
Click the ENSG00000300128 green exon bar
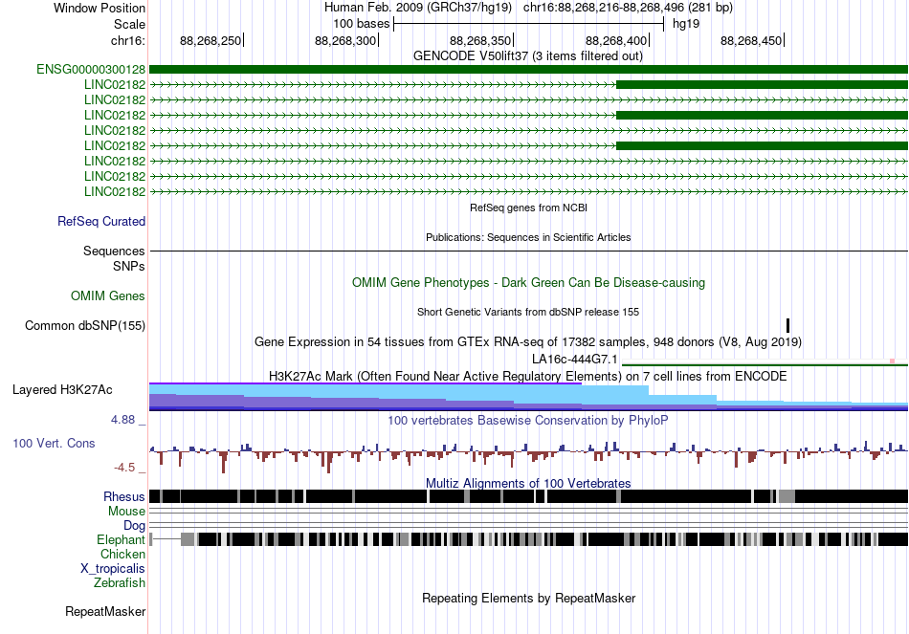click(x=528, y=70)
